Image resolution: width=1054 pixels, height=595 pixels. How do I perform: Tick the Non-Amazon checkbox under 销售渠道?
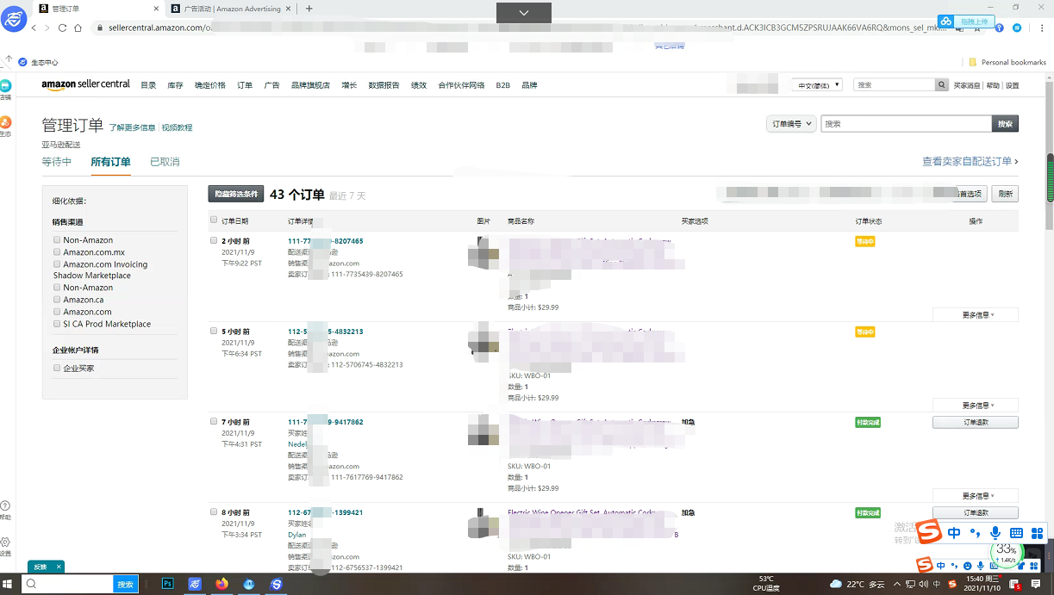[x=57, y=239]
